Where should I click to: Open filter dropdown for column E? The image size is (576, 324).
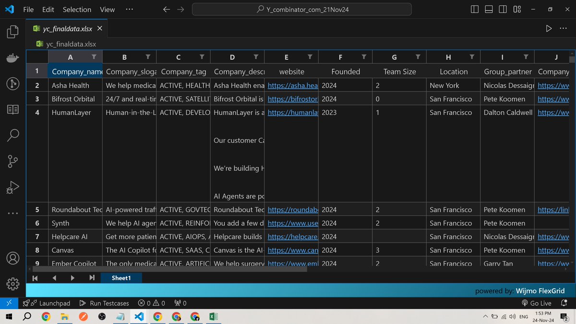coord(310,57)
